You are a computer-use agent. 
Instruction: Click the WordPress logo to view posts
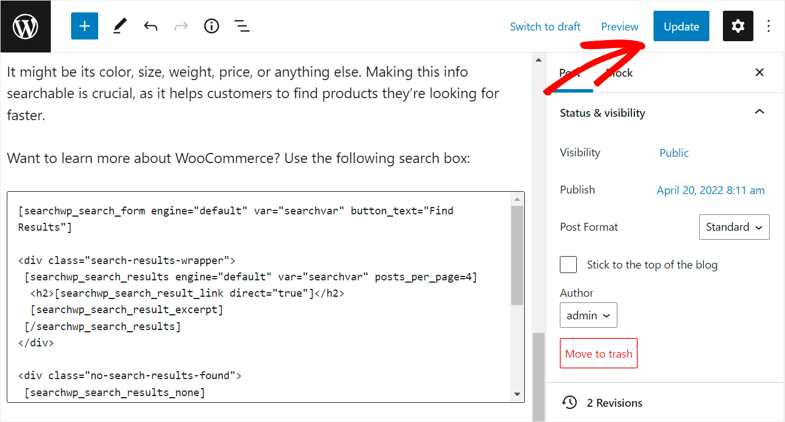click(x=25, y=26)
